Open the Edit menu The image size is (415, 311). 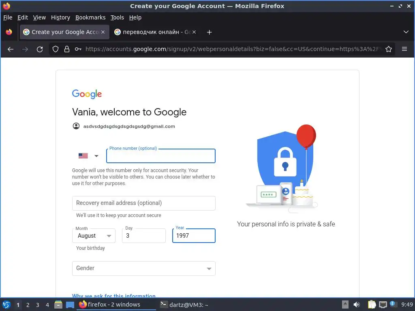tap(23, 17)
